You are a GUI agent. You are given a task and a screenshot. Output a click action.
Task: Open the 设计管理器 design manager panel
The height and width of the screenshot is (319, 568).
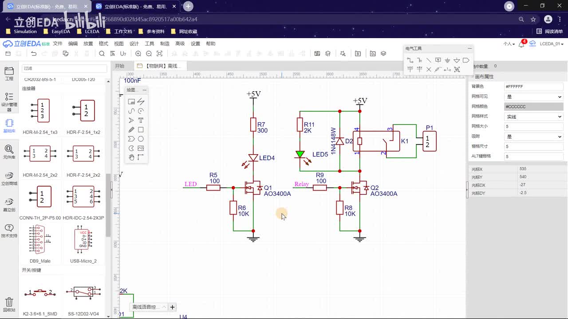[x=9, y=102]
